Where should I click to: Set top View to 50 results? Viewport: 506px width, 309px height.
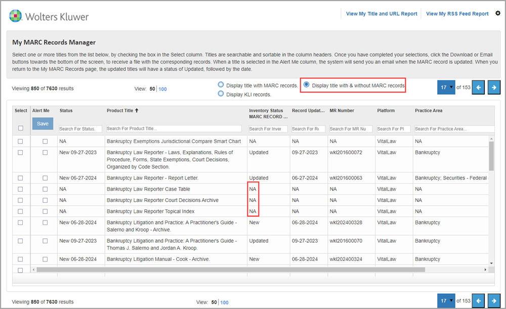(x=152, y=89)
